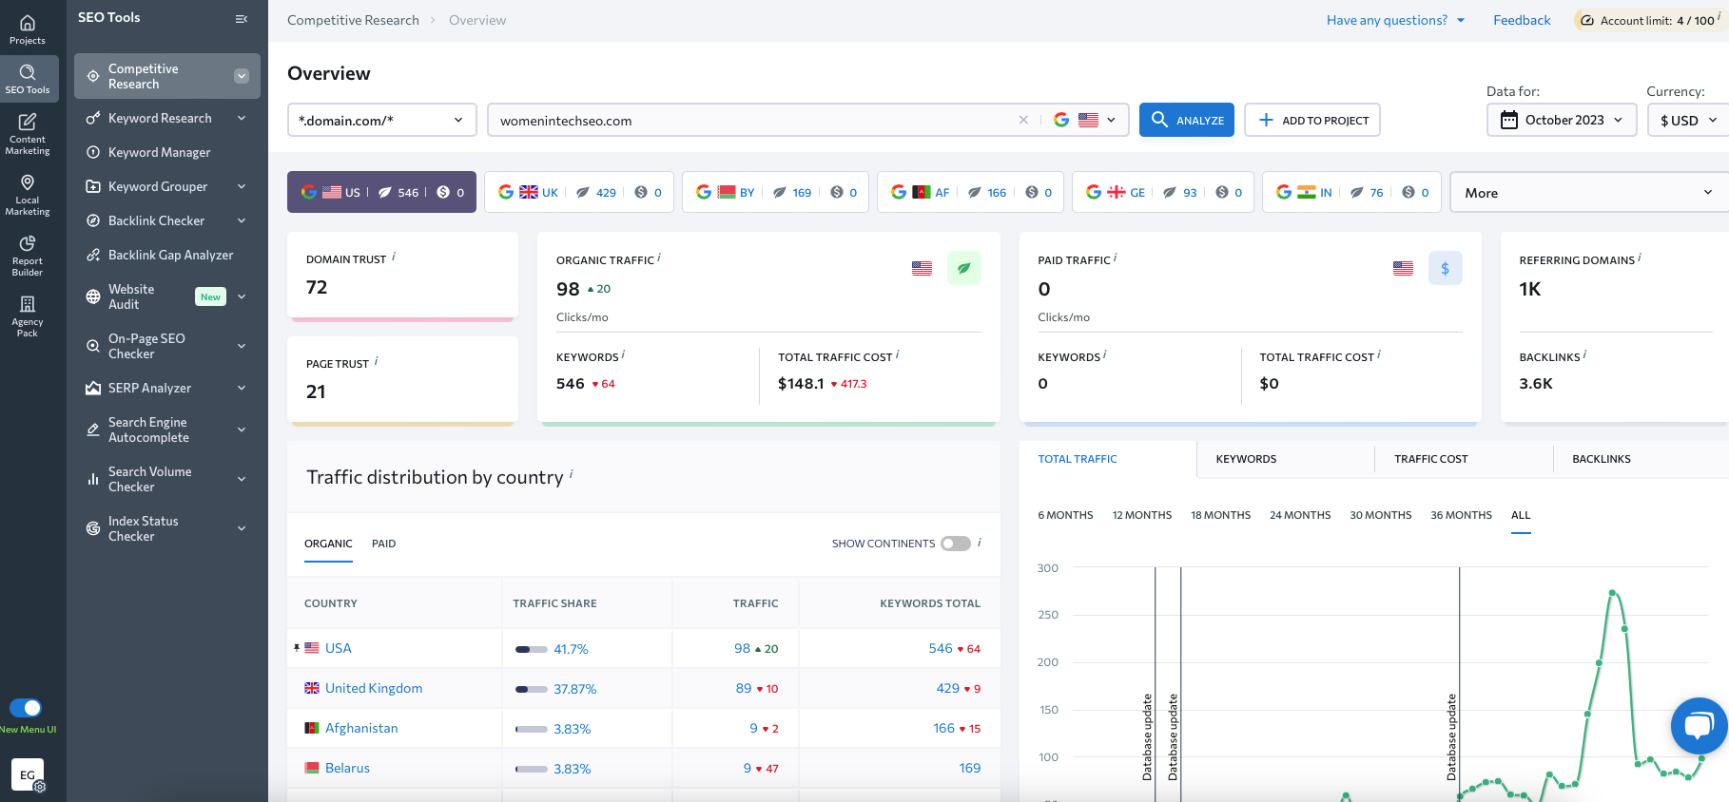Open the Afghanistan country link
The height and width of the screenshot is (802, 1729).
tap(361, 728)
